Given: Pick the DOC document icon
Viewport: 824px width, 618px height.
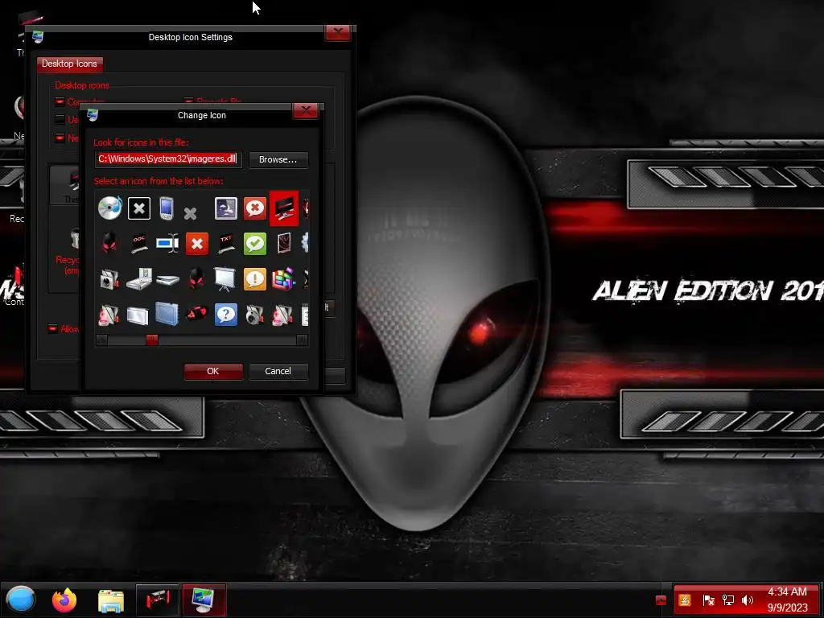Looking at the screenshot, I should coord(138,244).
